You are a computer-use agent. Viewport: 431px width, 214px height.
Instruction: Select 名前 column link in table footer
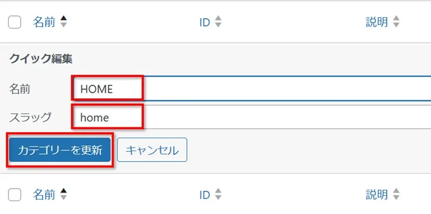[x=44, y=195]
